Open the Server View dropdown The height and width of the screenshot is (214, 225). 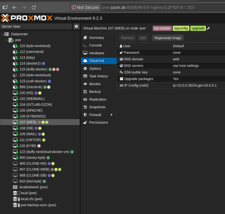[36, 27]
